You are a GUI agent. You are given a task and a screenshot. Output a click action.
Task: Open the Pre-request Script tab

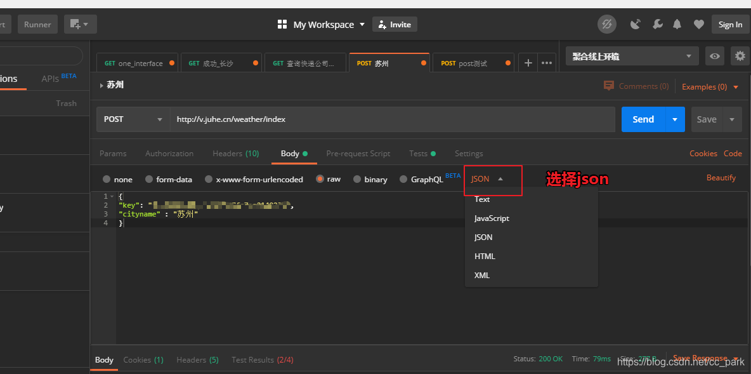point(358,154)
